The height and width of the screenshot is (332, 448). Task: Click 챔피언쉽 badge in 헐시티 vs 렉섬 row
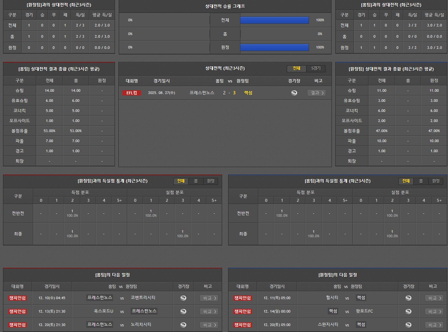point(243,298)
